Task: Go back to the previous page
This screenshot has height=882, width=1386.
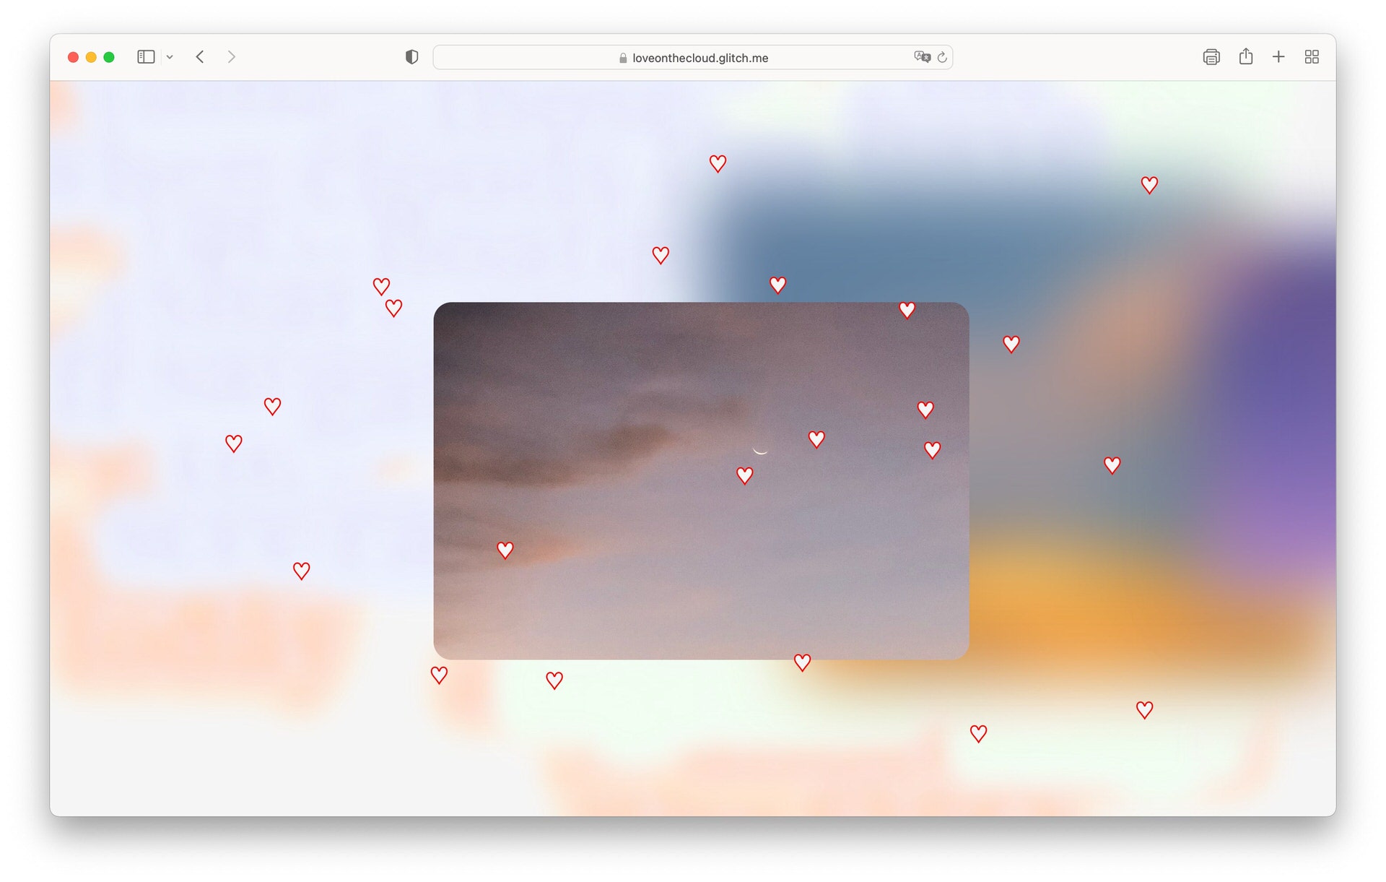Action: point(200,57)
